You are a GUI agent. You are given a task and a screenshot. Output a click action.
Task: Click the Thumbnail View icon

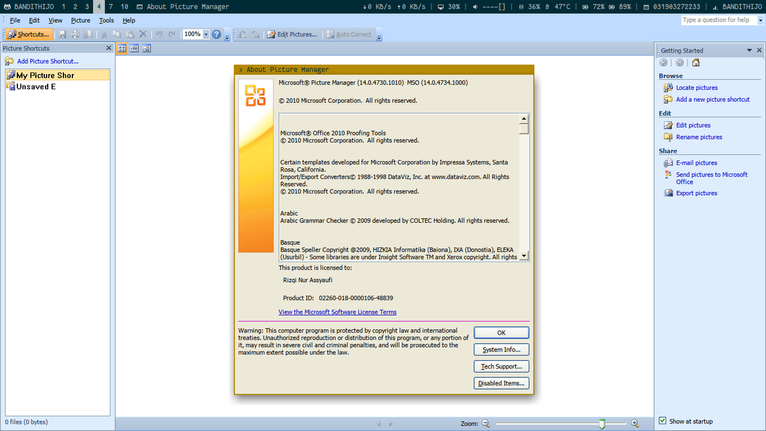pos(122,48)
